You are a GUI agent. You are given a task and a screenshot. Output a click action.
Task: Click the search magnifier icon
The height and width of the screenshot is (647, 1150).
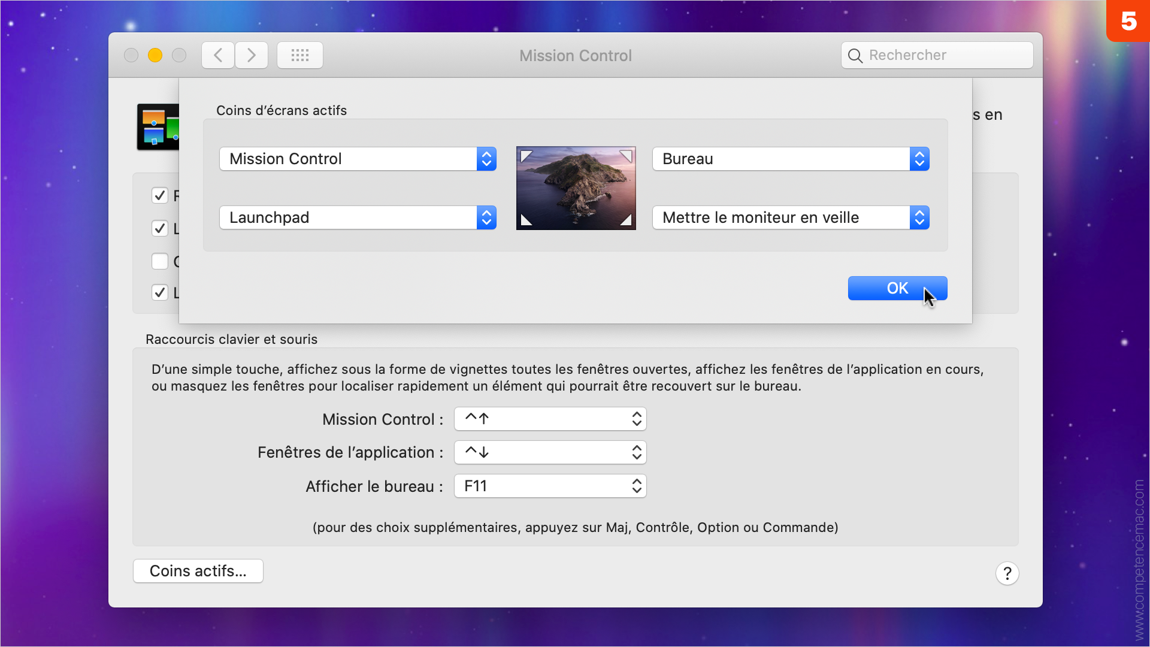tap(855, 56)
